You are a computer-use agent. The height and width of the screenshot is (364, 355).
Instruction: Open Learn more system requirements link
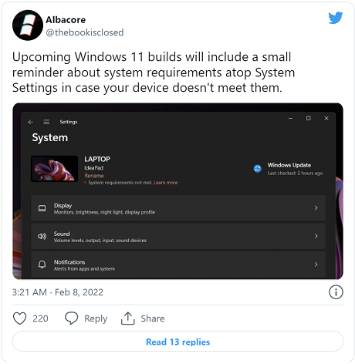click(166, 183)
